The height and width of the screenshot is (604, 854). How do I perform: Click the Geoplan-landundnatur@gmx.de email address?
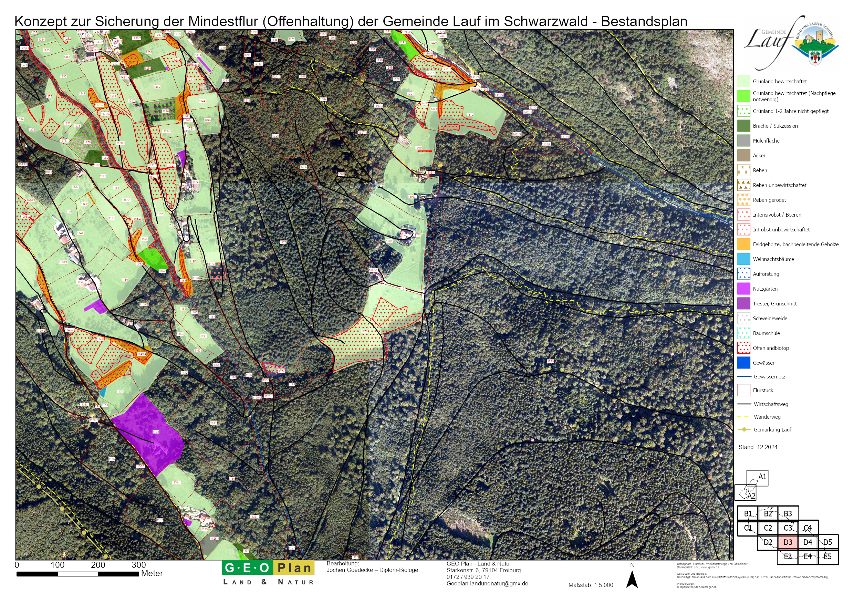487,584
